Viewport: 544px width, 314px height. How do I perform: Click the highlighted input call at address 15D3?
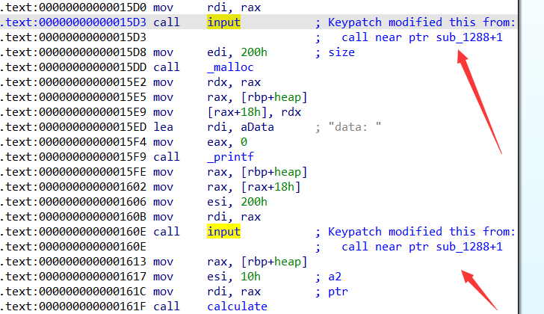[x=223, y=22]
